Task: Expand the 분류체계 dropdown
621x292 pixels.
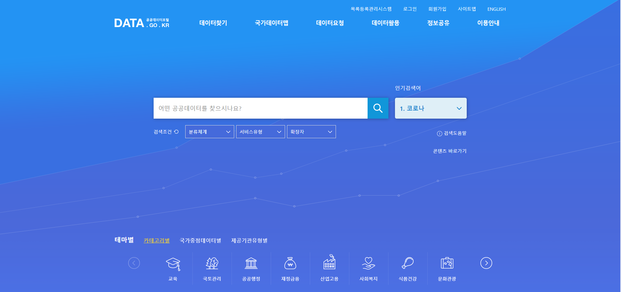Action: tap(210, 132)
